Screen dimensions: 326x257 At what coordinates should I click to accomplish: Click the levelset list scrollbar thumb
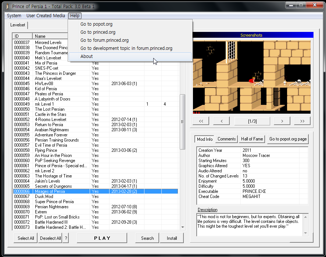[x=182, y=122]
